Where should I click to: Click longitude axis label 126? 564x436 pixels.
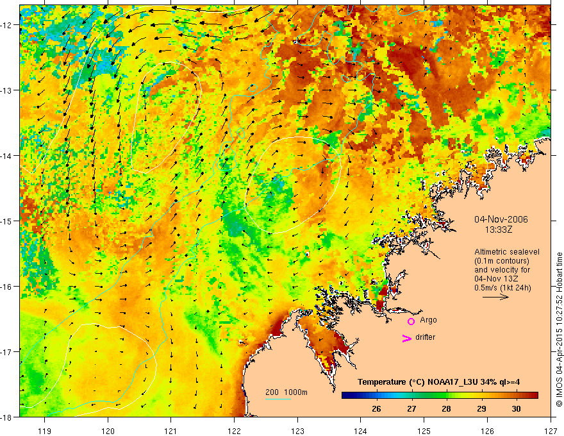[x=487, y=431]
